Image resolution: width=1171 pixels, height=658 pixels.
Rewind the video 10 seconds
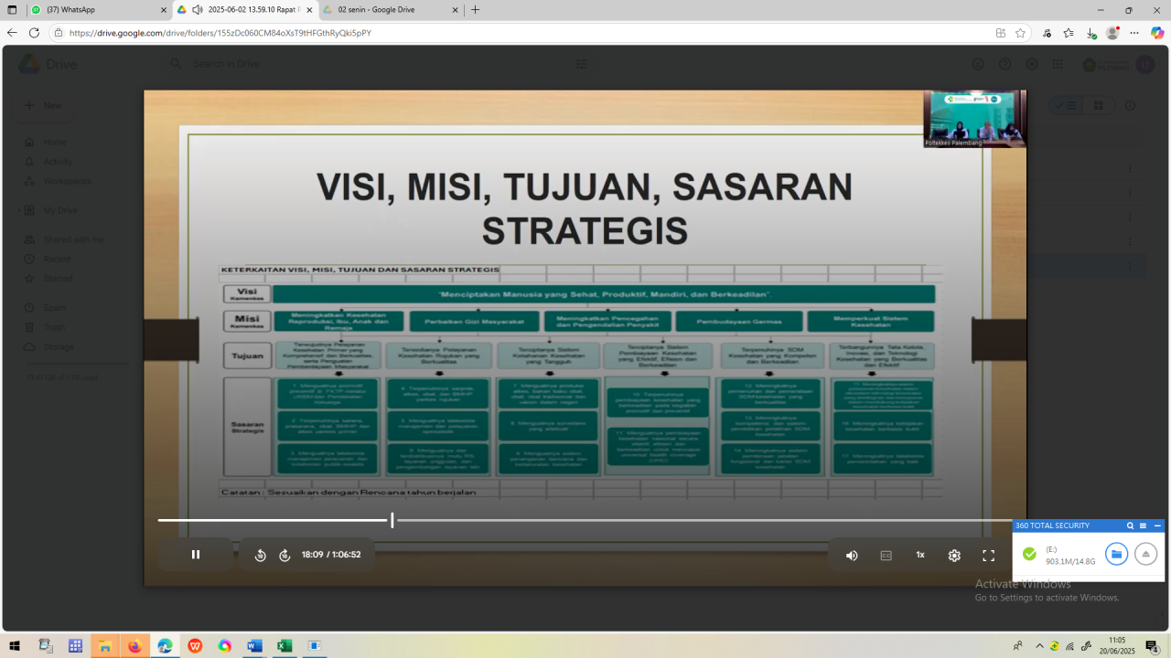pyautogui.click(x=261, y=555)
